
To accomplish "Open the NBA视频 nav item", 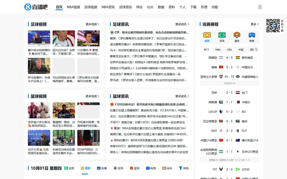I will [74, 7].
